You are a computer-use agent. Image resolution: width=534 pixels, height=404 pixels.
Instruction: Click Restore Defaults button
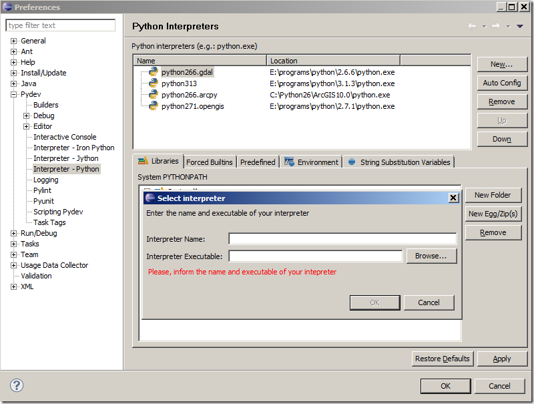(x=442, y=359)
